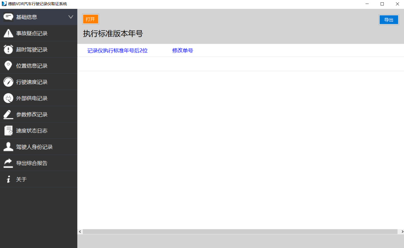Click the 修改单号 column header
The width and height of the screenshot is (404, 248).
click(x=183, y=50)
